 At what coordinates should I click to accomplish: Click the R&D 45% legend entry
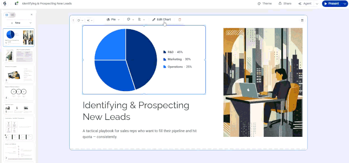[173, 52]
